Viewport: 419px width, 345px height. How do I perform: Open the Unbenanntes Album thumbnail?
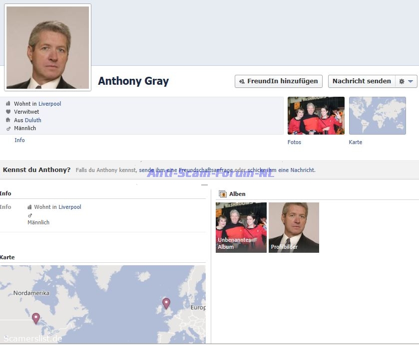pyautogui.click(x=241, y=227)
